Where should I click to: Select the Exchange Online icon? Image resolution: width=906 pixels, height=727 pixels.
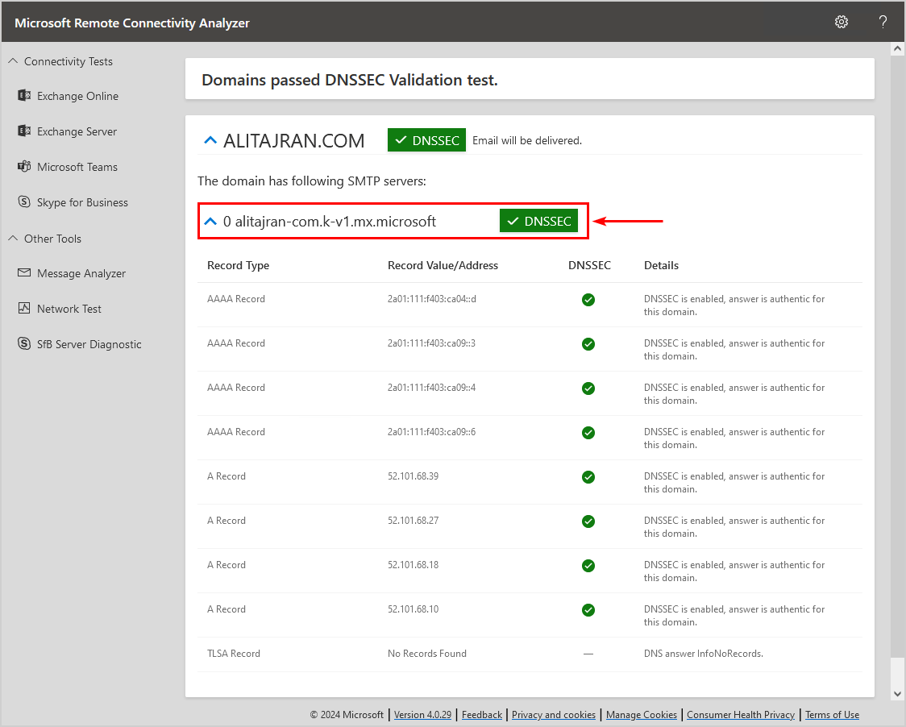[x=23, y=96]
